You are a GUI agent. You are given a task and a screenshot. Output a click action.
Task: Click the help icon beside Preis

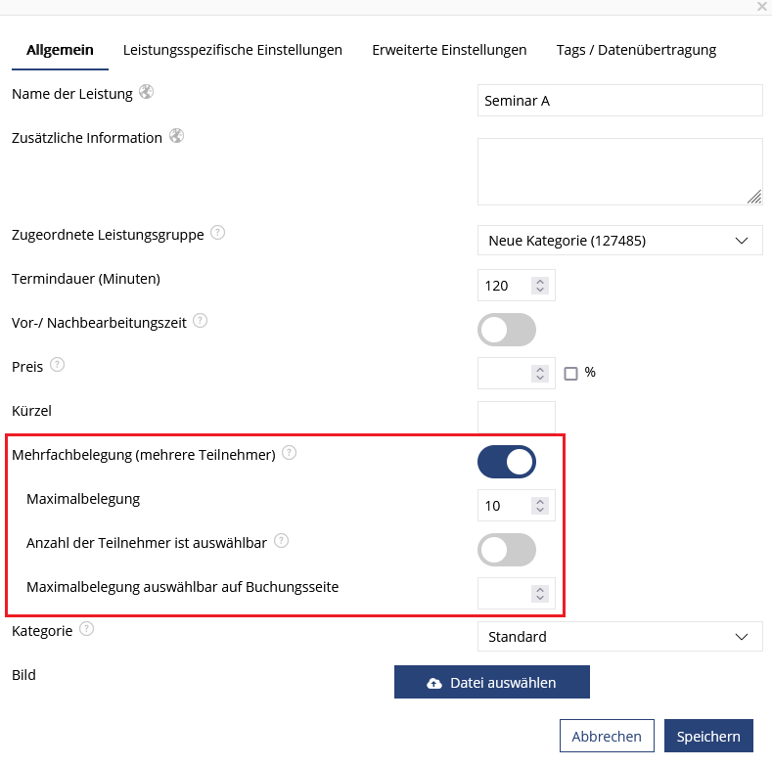point(57,365)
